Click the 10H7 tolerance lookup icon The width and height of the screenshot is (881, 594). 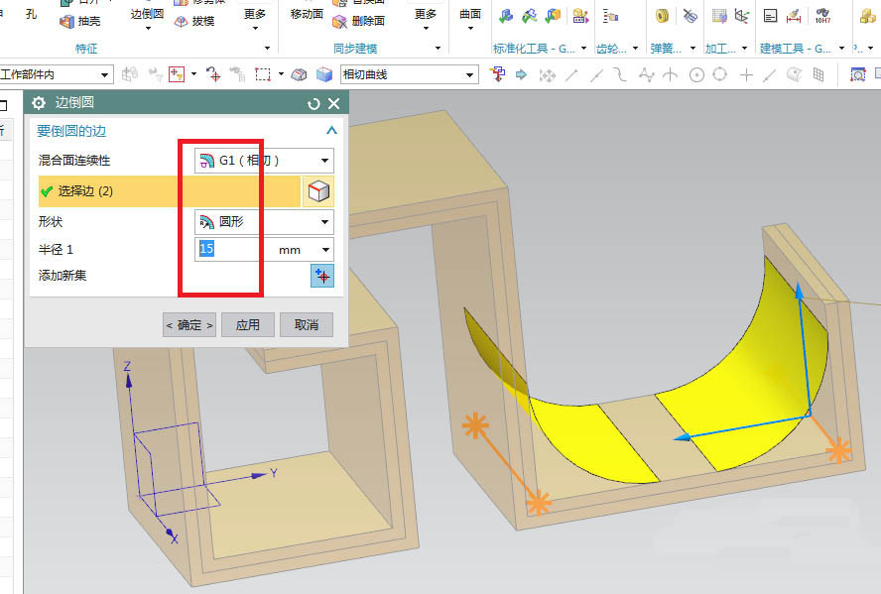coord(822,16)
